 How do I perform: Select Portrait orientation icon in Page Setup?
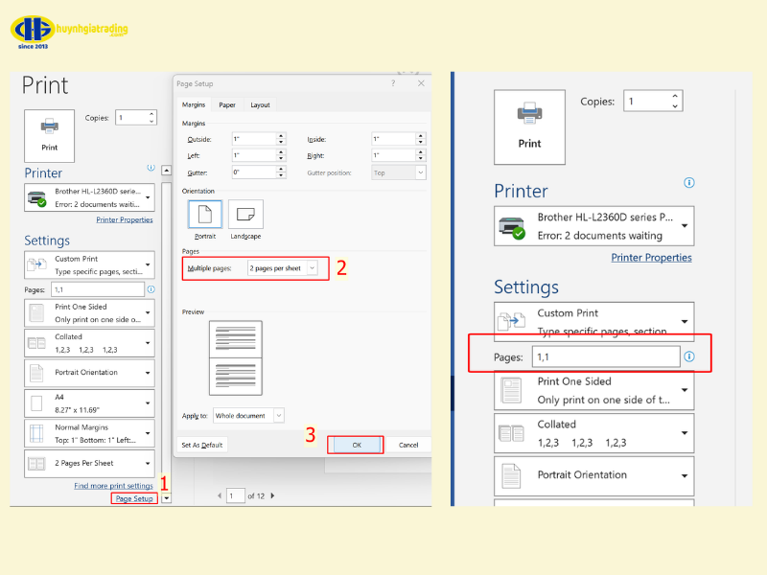[205, 216]
